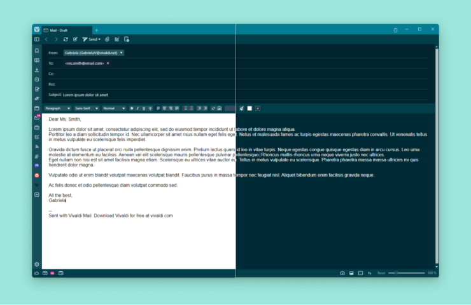The width and height of the screenshot is (471, 305).
Task: Toggle bulleted list
Action: [x=192, y=108]
